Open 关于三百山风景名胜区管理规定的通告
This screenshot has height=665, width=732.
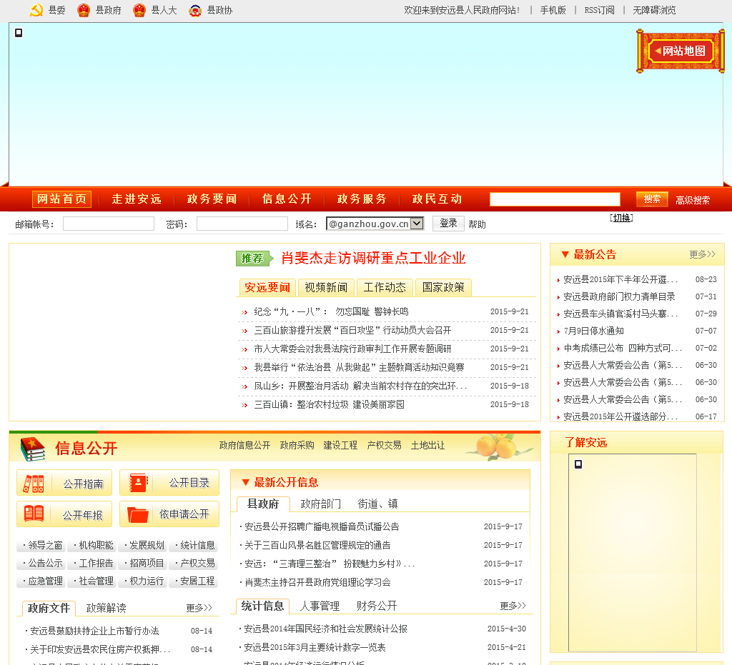318,545
